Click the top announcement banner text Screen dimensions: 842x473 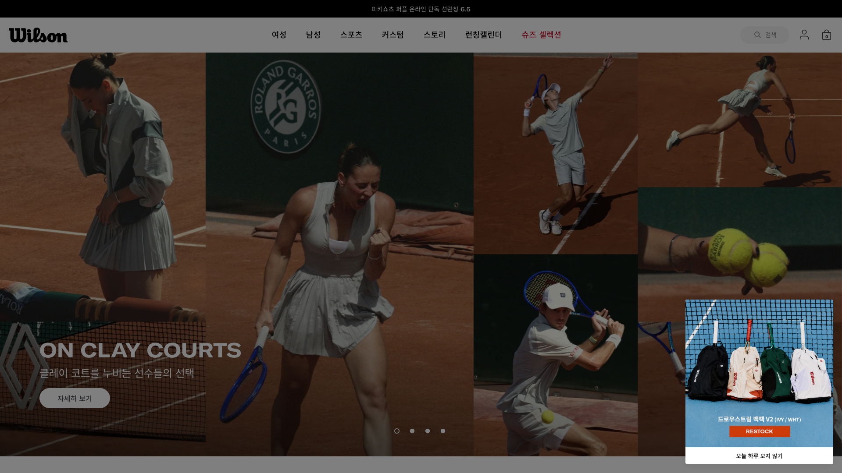421,9
